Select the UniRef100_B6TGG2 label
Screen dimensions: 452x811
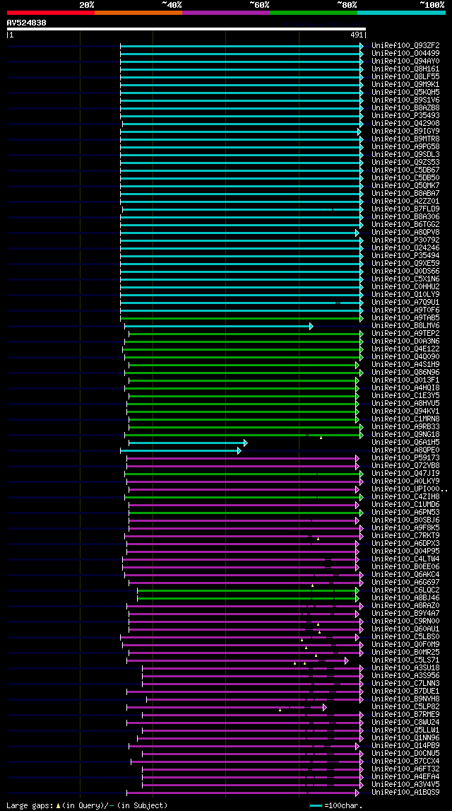click(x=405, y=224)
